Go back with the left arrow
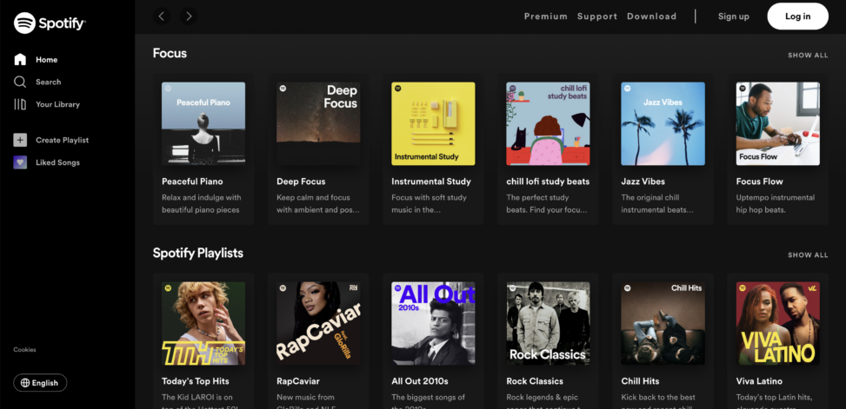This screenshot has width=846, height=409. [162, 16]
